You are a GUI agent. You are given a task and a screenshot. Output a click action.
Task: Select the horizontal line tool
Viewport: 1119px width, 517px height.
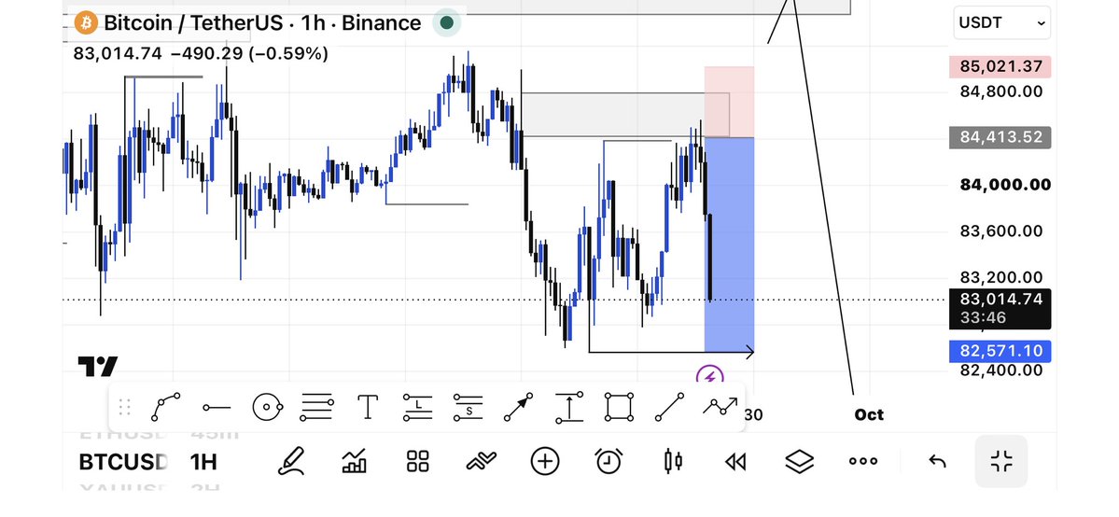click(217, 408)
